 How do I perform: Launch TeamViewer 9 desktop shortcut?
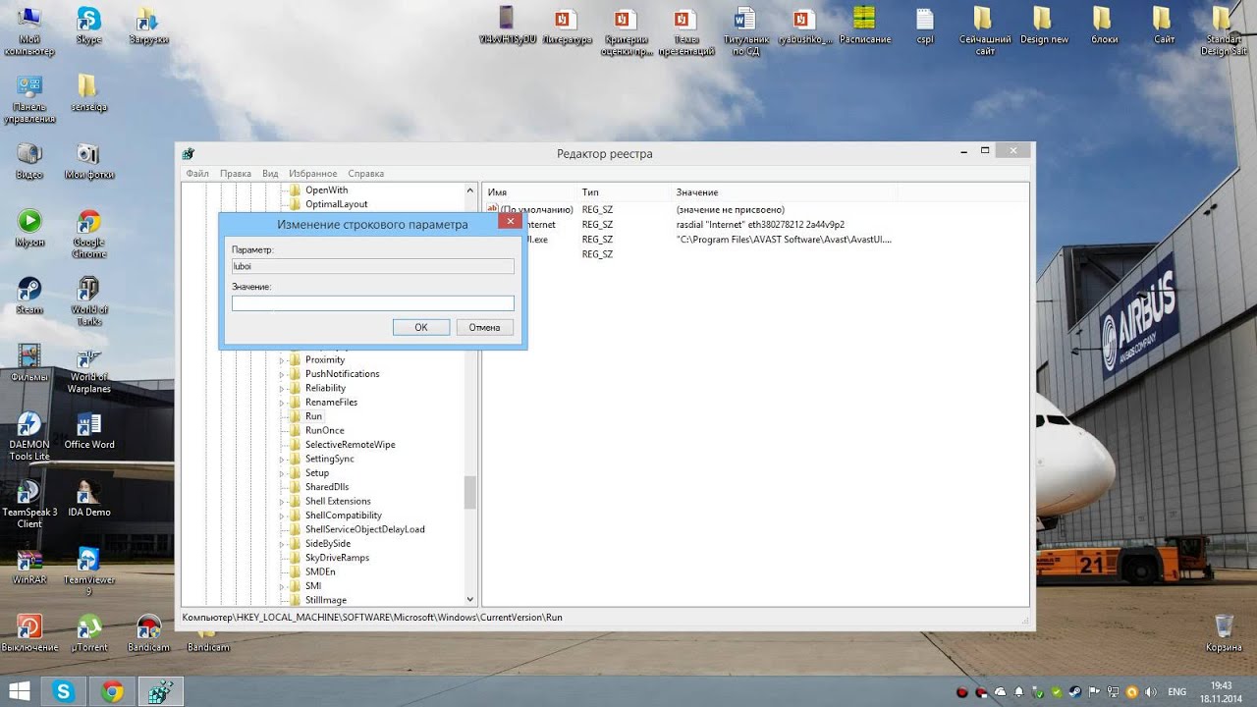click(88, 571)
